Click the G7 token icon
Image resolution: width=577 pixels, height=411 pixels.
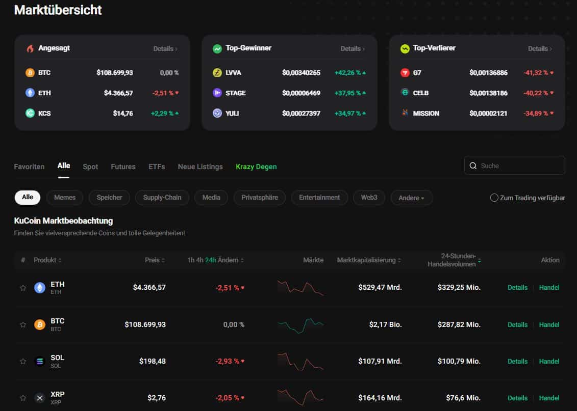[405, 73]
